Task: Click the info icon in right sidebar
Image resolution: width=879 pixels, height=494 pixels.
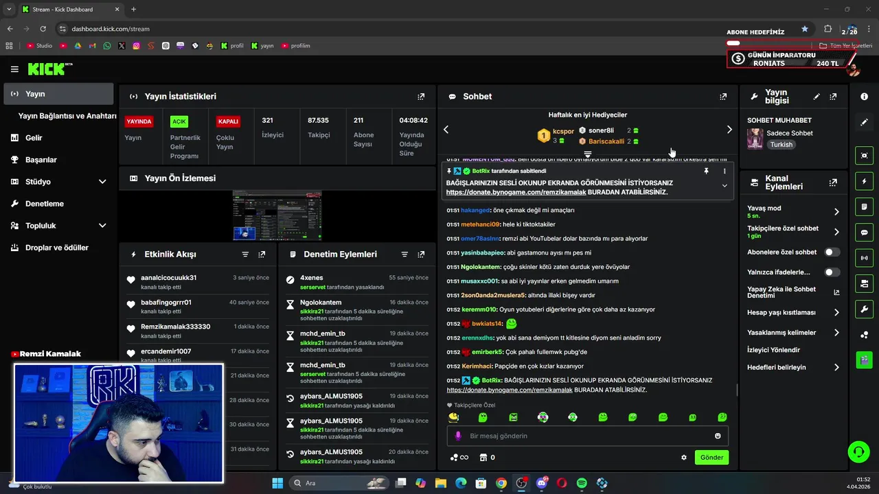Action: click(865, 97)
